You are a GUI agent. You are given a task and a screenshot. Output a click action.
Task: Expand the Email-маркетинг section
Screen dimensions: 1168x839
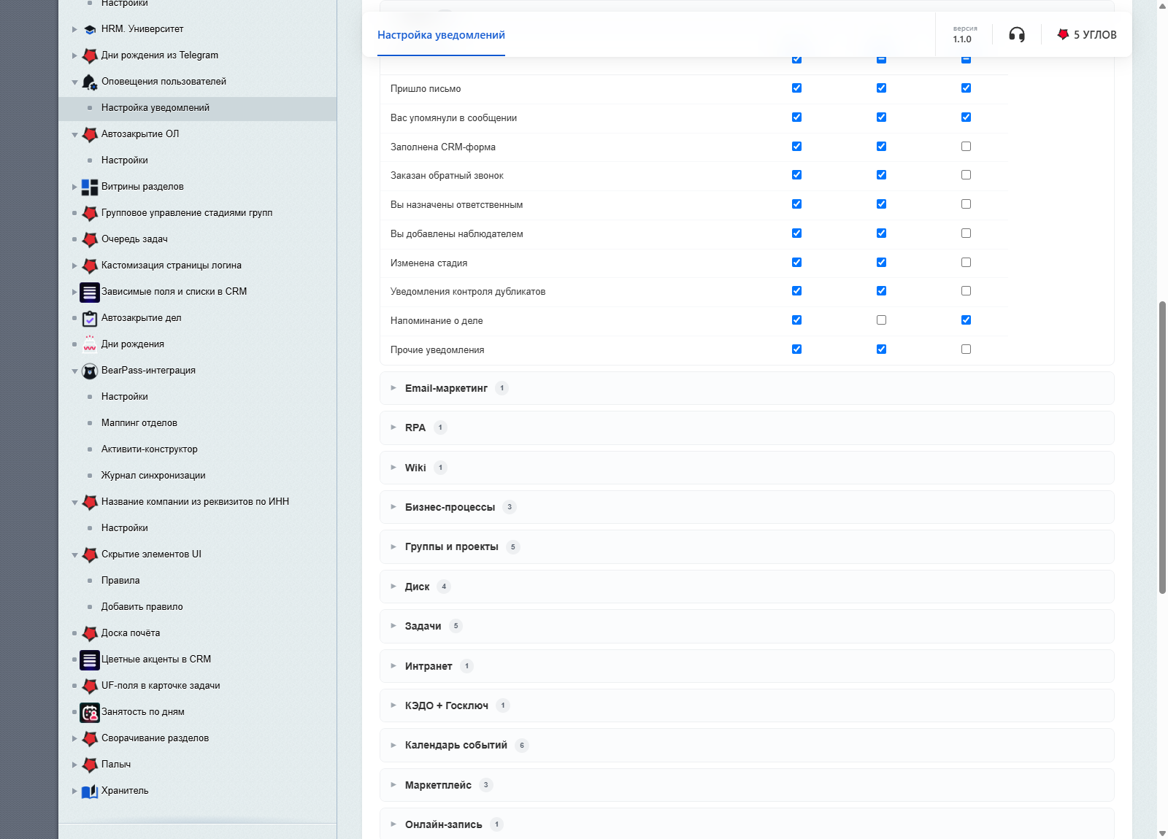747,388
